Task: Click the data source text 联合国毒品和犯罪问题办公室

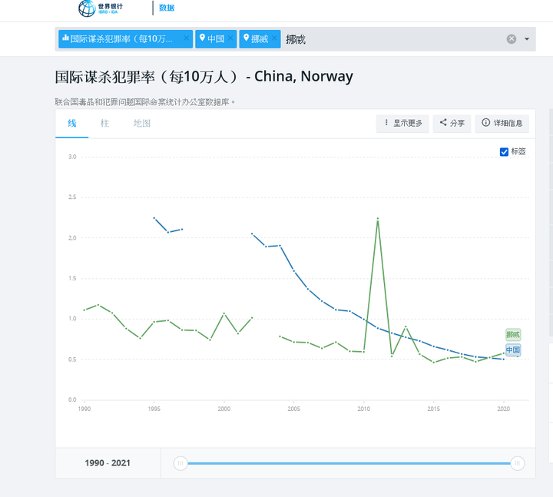Action: [x=144, y=102]
